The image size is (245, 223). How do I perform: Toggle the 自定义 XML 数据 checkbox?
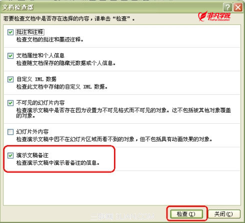(10, 79)
